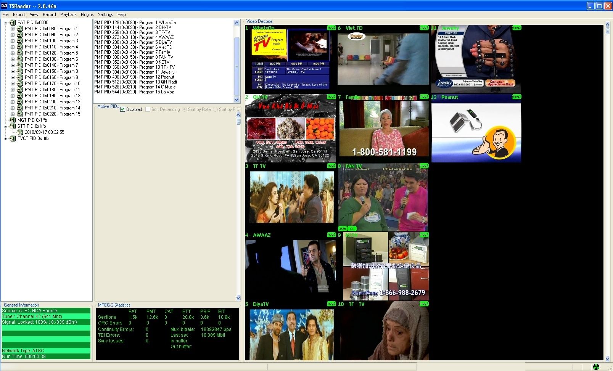Click the mpg2 badge on WhatsOn video
The image size is (613, 371).
(x=331, y=28)
